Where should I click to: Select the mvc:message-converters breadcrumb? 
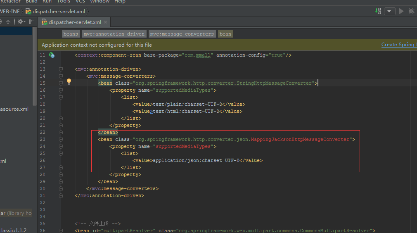[182, 34]
